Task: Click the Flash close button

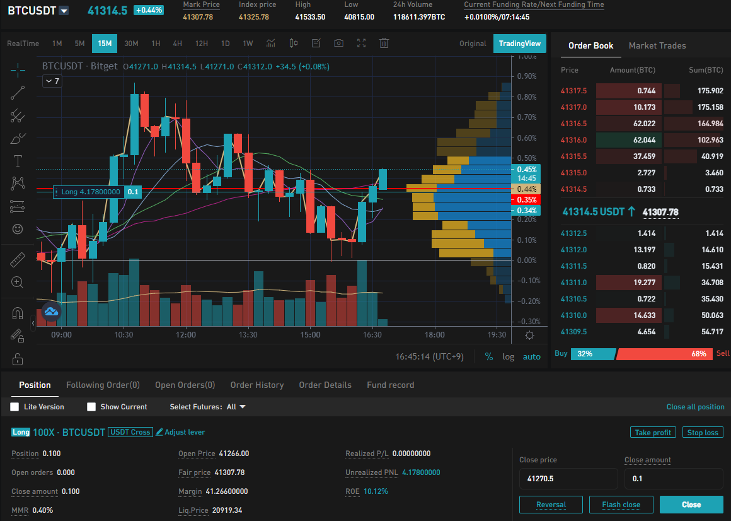Action: [x=621, y=505]
